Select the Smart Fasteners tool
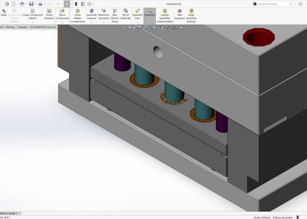The height and width of the screenshot is (219, 307). pyautogui.click(x=49, y=15)
